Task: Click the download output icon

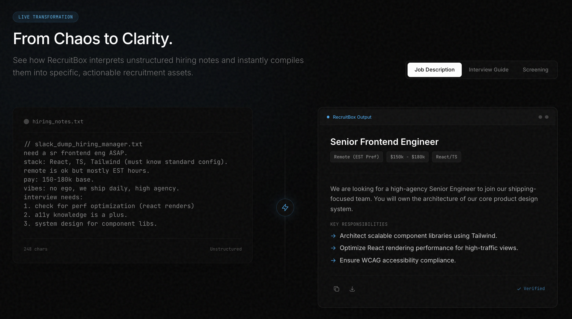Action: click(352, 289)
